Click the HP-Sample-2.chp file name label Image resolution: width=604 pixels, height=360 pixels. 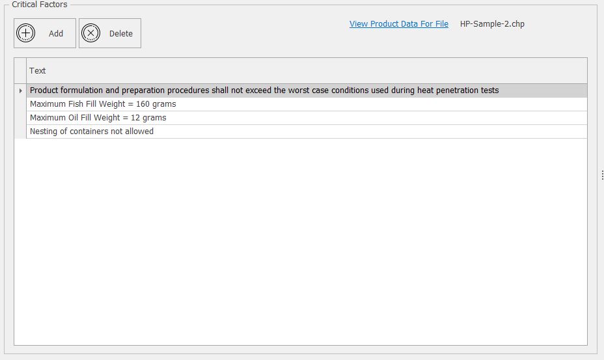point(492,24)
